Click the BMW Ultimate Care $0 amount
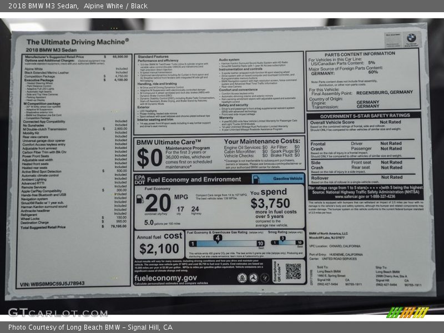Image resolution: width=444 pixels, height=333 pixels. 149,158
